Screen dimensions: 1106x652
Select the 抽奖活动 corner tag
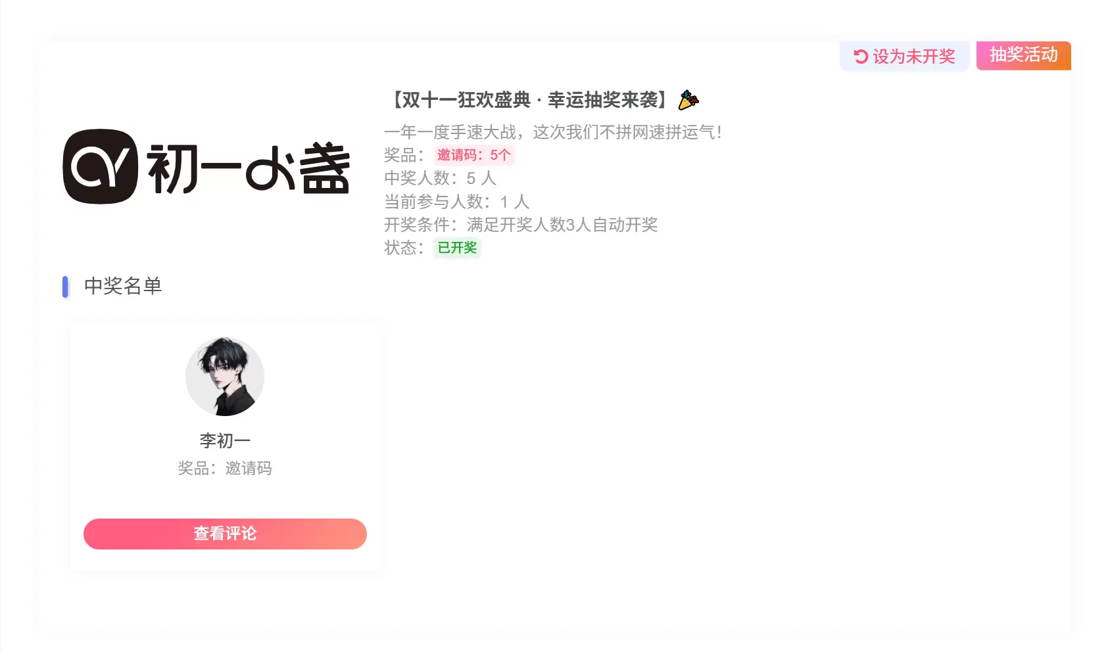(x=1023, y=55)
